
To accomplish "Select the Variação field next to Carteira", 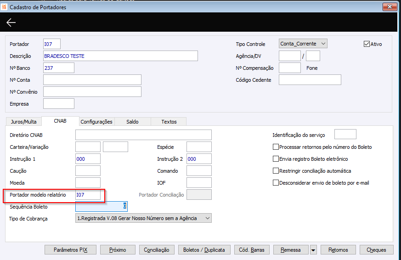I will (x=116, y=147).
